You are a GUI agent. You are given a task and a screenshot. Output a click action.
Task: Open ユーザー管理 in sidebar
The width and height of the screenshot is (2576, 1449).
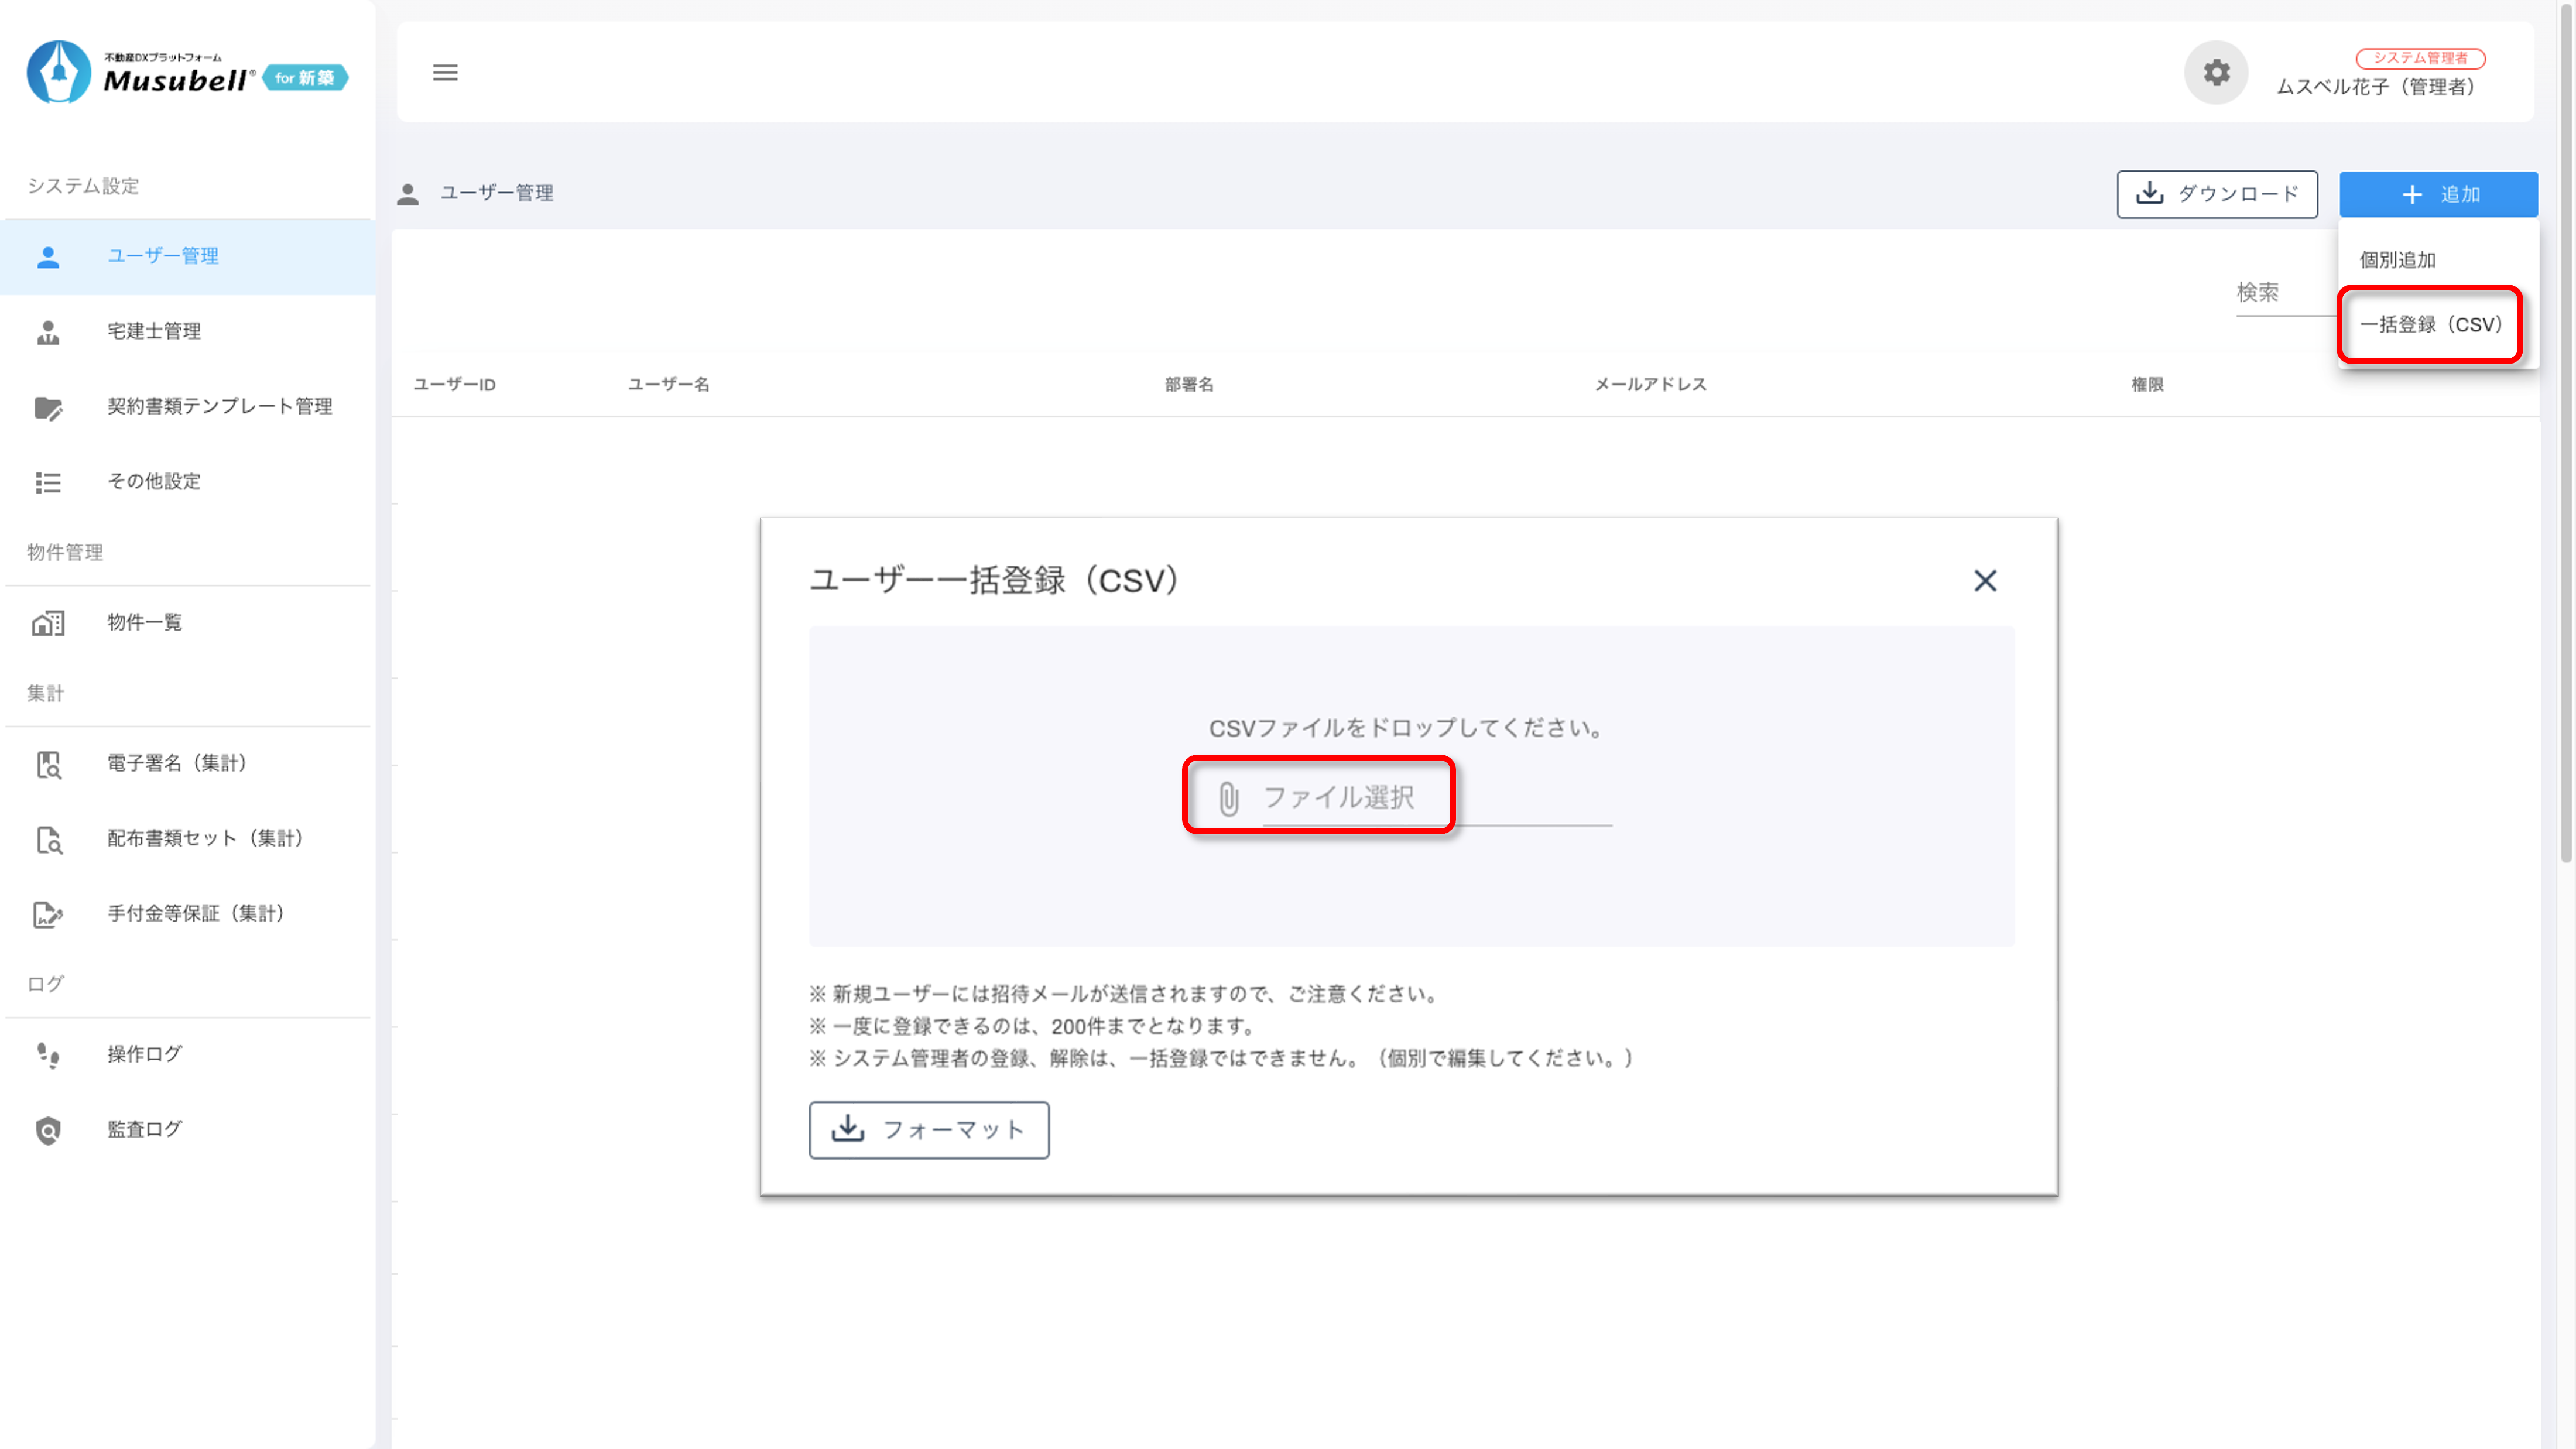tap(163, 256)
